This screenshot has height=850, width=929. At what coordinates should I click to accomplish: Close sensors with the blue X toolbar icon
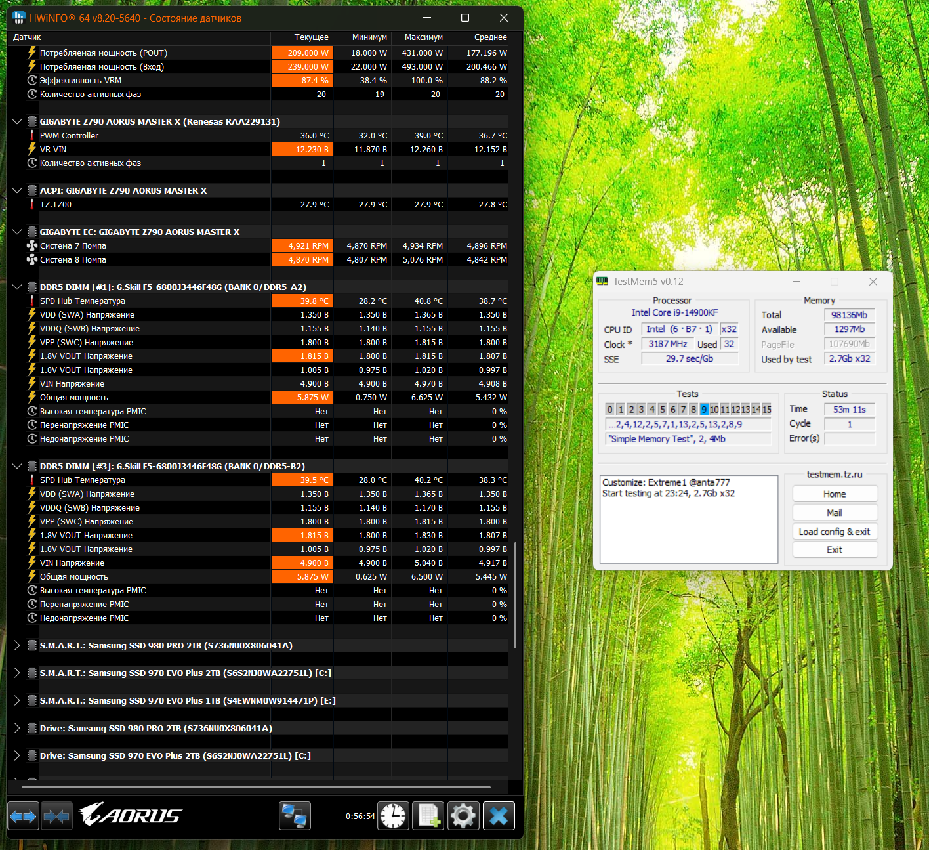point(499,817)
